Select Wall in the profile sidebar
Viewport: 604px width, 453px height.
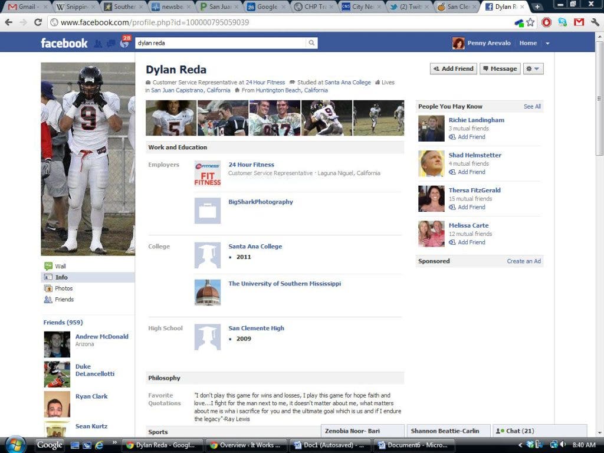pos(60,266)
